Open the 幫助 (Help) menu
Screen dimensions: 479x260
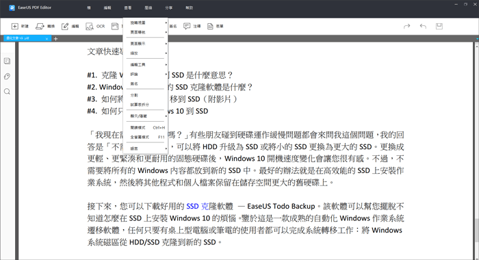[x=189, y=8]
